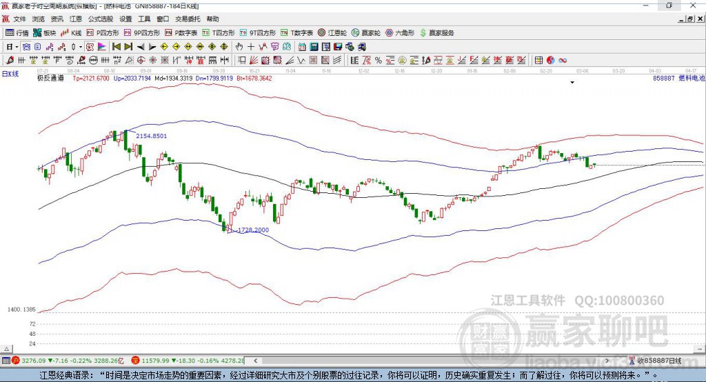706x382 pixels.
Task: Open the 板块 sector view
Action: click(45, 33)
